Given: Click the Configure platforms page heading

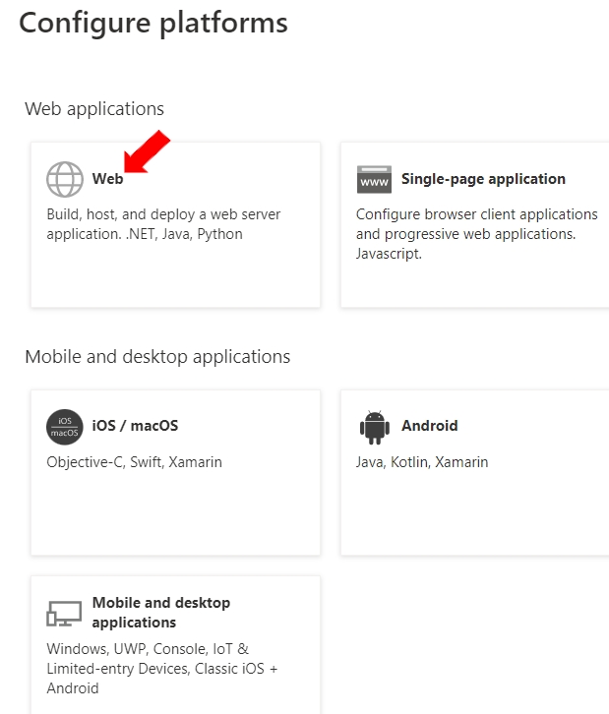Looking at the screenshot, I should (x=153, y=23).
